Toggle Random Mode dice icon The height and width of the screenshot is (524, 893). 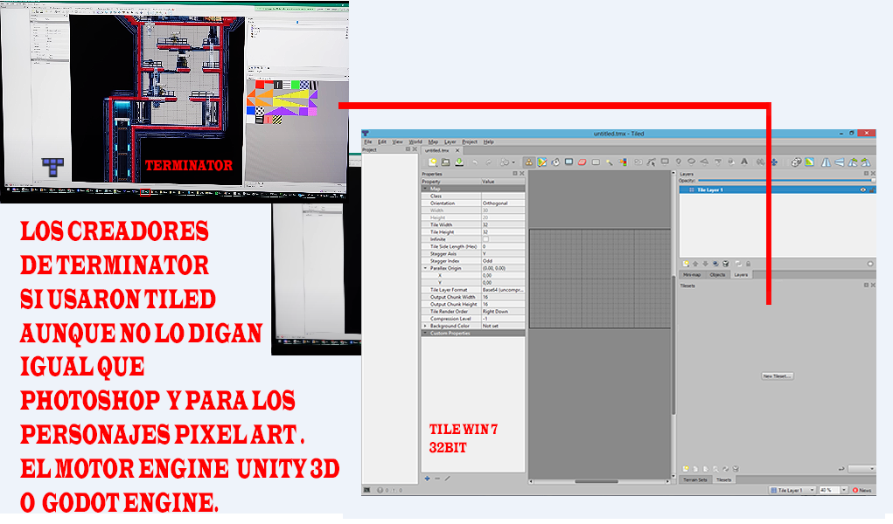click(796, 162)
